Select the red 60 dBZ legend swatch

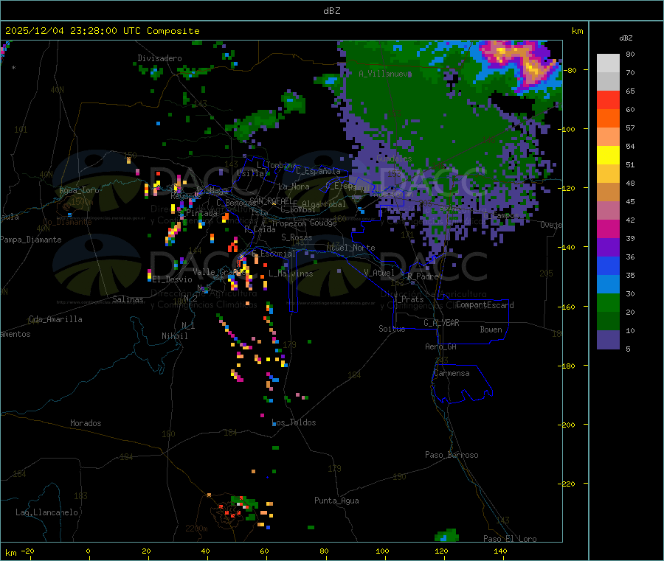tap(608, 100)
